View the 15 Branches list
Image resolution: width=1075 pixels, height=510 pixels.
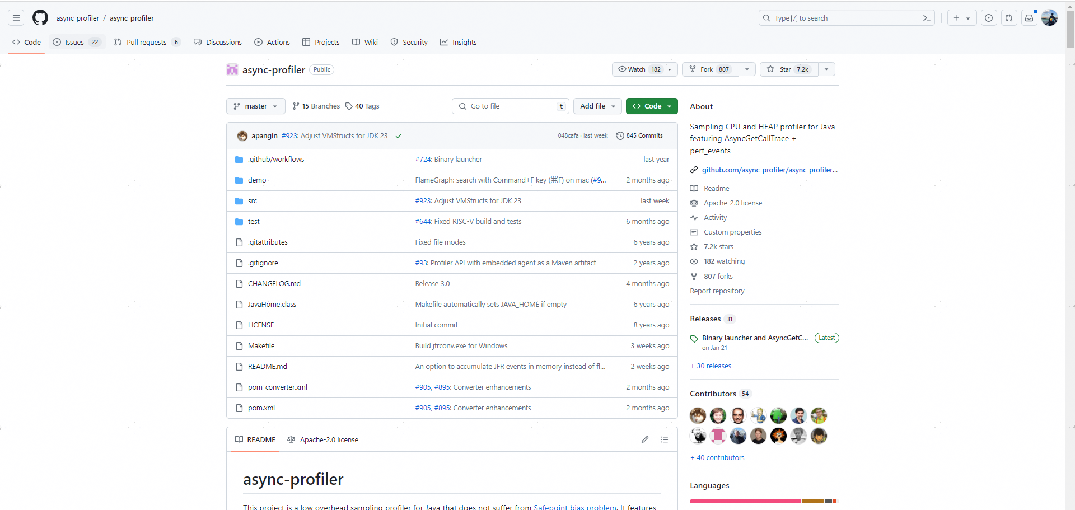(316, 106)
